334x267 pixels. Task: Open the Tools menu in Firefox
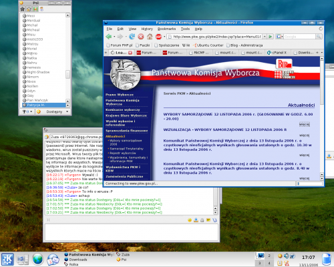(185, 29)
